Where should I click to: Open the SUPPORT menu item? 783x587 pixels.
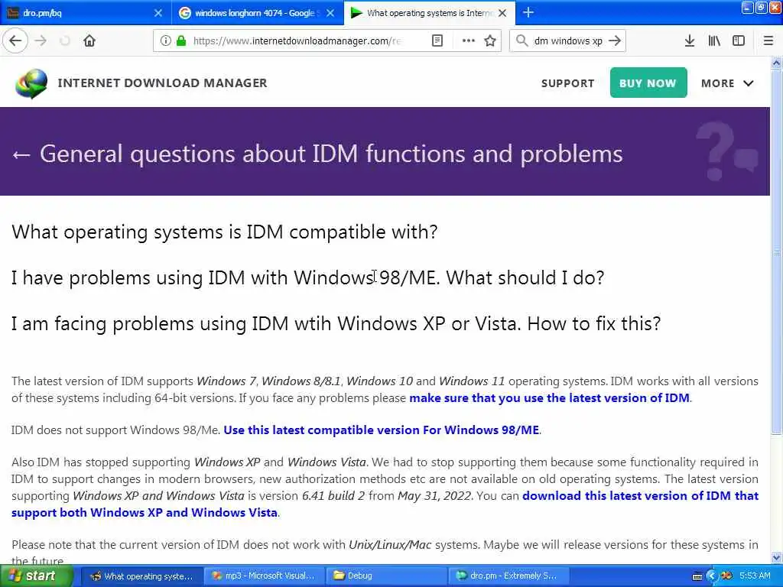(568, 83)
